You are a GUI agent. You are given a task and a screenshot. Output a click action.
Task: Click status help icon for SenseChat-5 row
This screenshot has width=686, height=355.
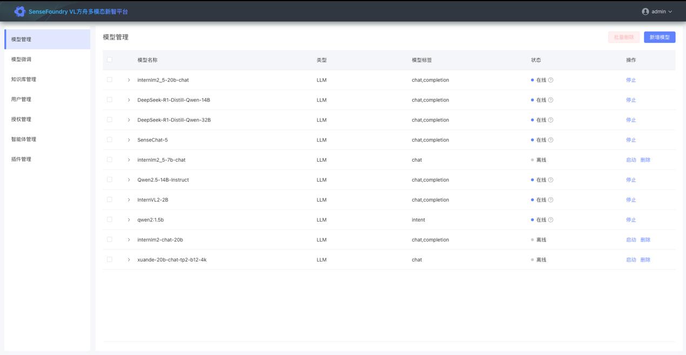(550, 140)
